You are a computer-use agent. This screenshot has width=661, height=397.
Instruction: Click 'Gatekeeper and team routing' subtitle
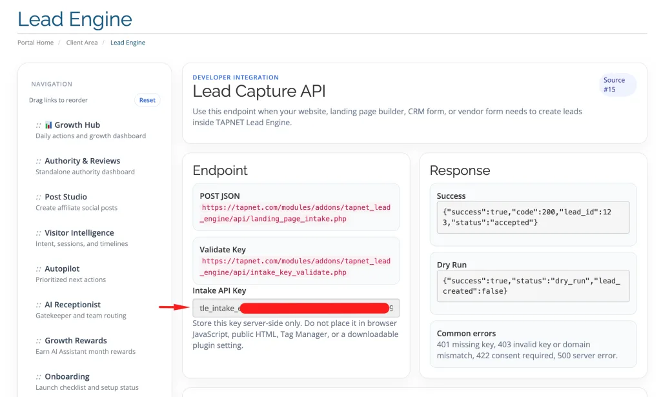pyautogui.click(x=81, y=315)
